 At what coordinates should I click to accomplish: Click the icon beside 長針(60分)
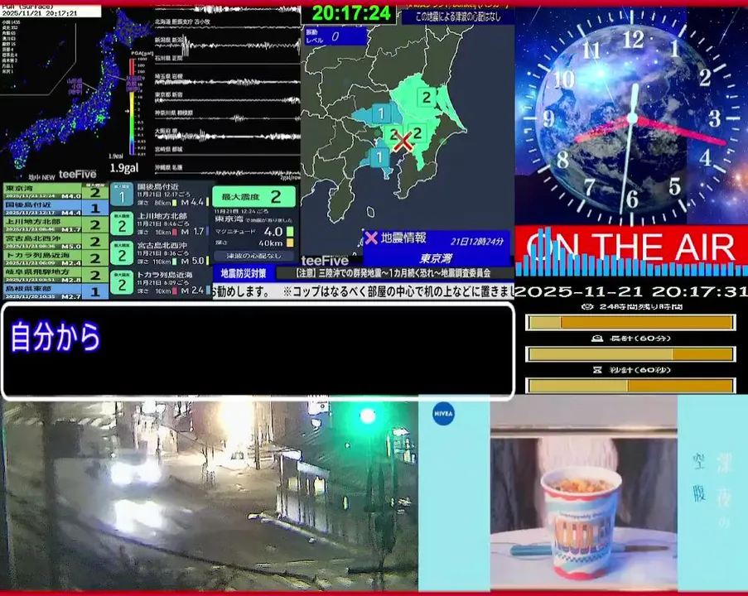(x=597, y=338)
